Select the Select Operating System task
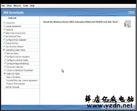 point(16,33)
